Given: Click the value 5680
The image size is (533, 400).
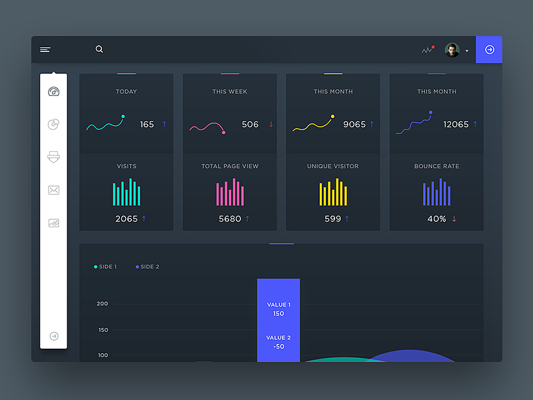Looking at the screenshot, I should tap(230, 219).
